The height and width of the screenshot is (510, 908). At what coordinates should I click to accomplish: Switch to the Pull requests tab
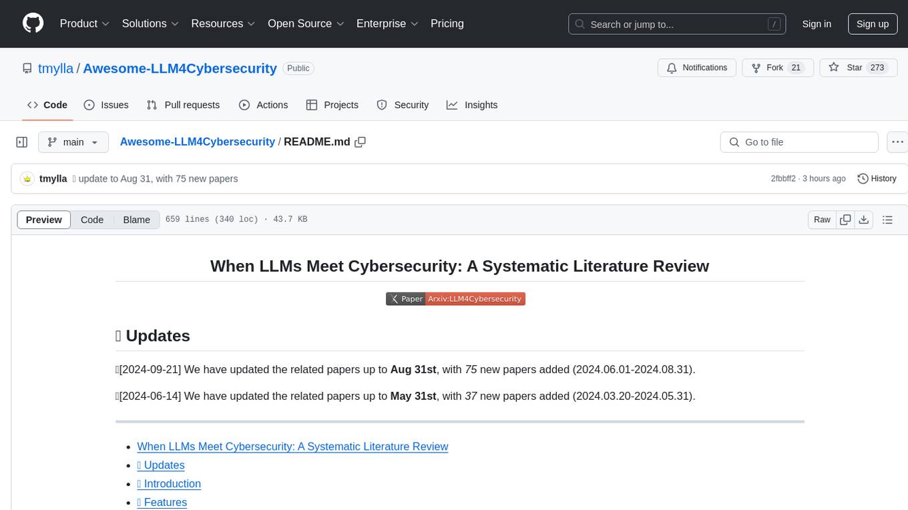tap(183, 105)
